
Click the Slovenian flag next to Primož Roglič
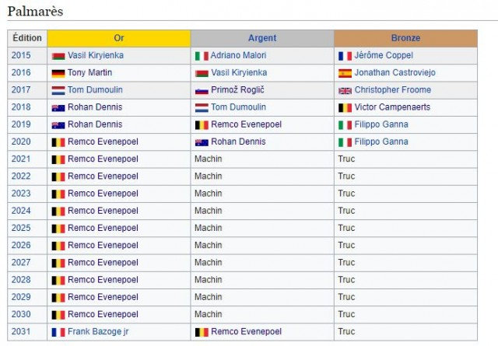[x=201, y=90]
